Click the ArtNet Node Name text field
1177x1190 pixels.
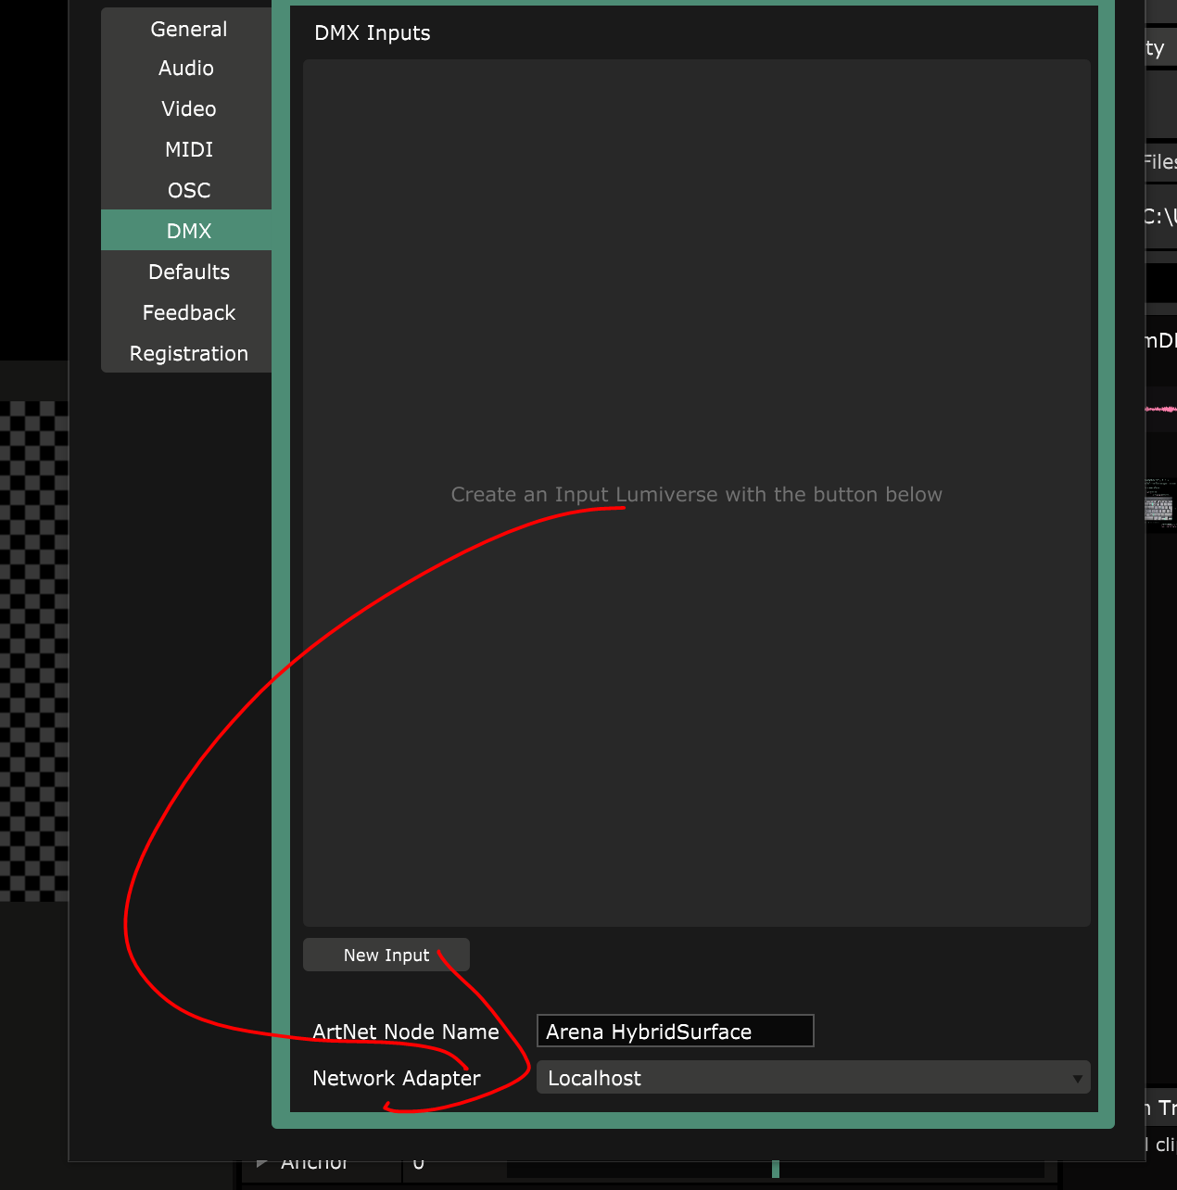675,1032
